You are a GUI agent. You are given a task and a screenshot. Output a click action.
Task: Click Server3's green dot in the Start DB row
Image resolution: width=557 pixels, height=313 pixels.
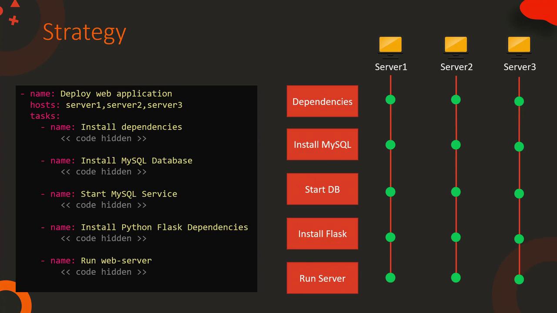(519, 193)
